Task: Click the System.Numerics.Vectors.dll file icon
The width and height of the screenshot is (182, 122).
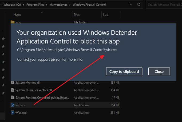Action: click(13, 90)
